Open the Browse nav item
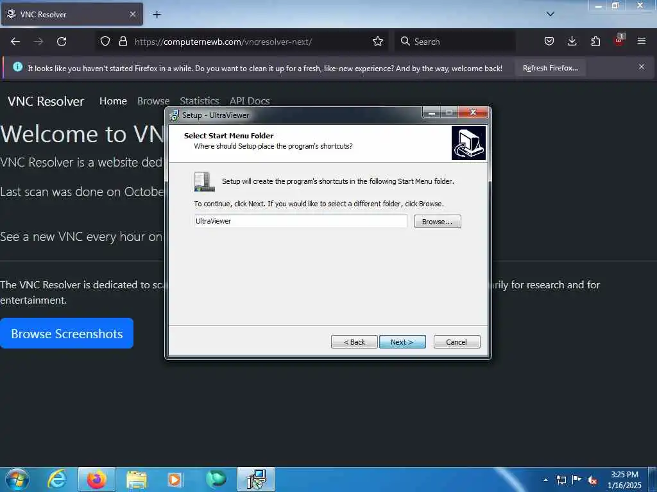657x492 pixels. pos(153,101)
